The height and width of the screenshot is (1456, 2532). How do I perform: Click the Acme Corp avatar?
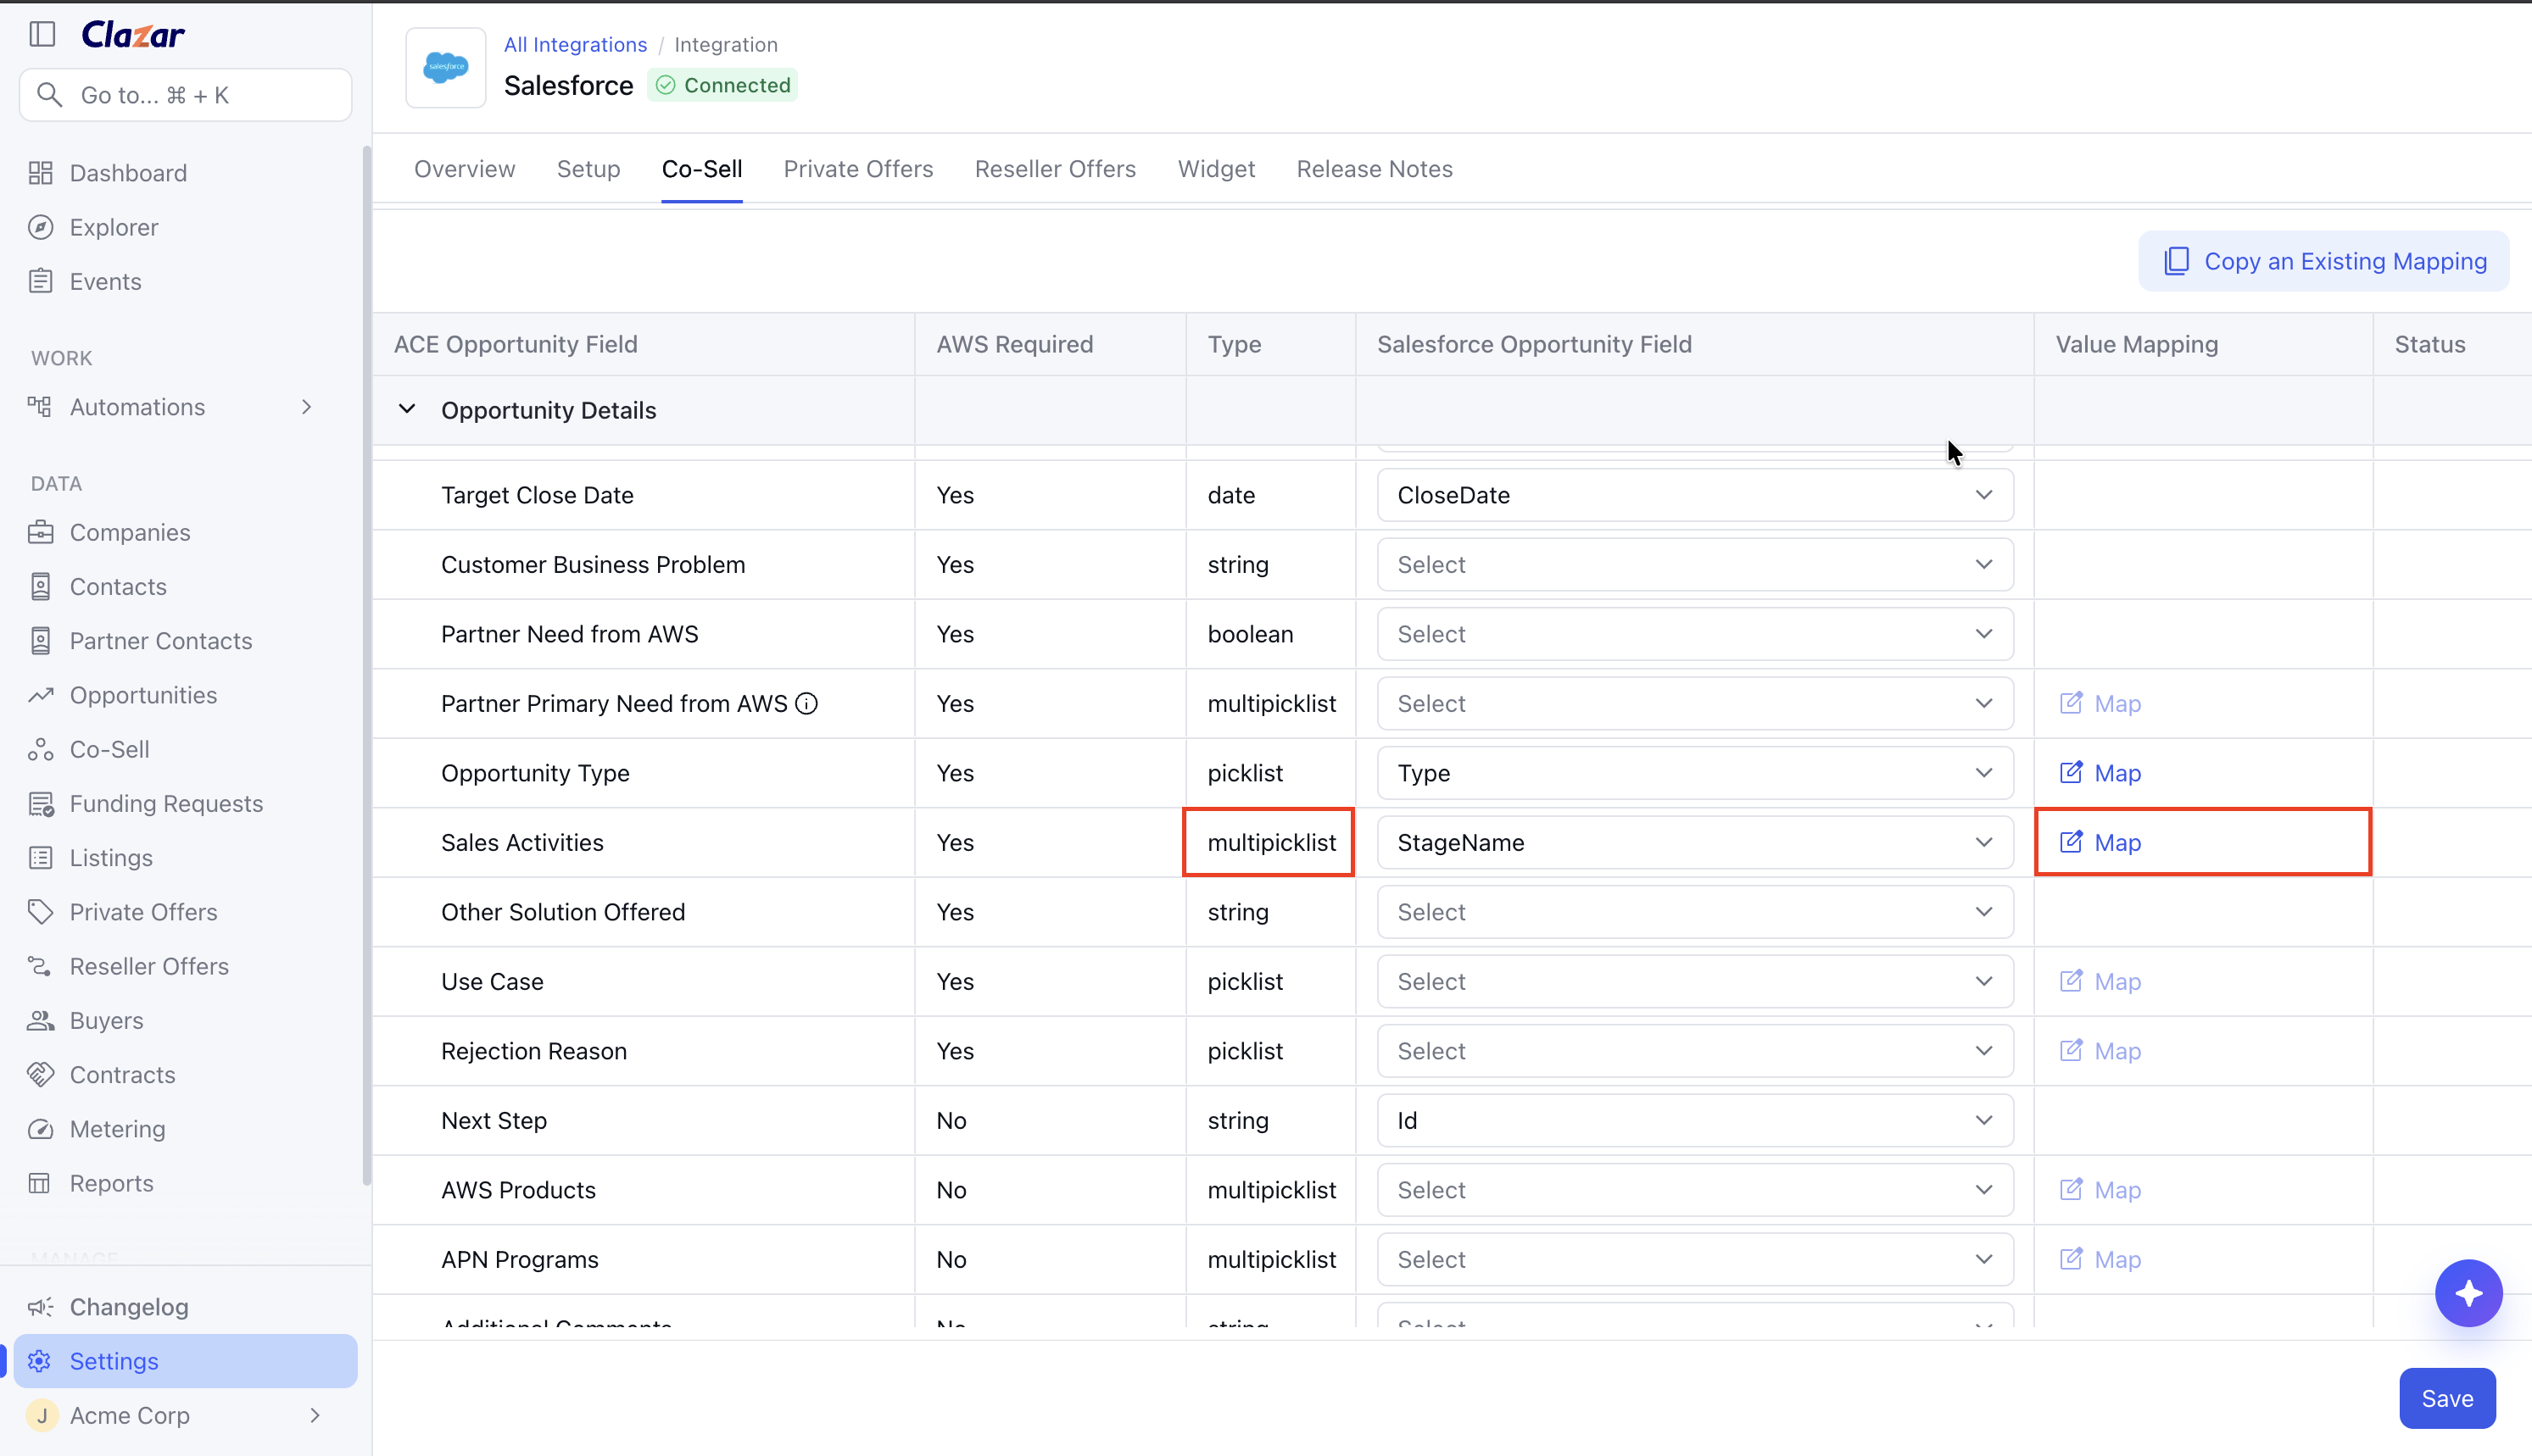pos(42,1415)
